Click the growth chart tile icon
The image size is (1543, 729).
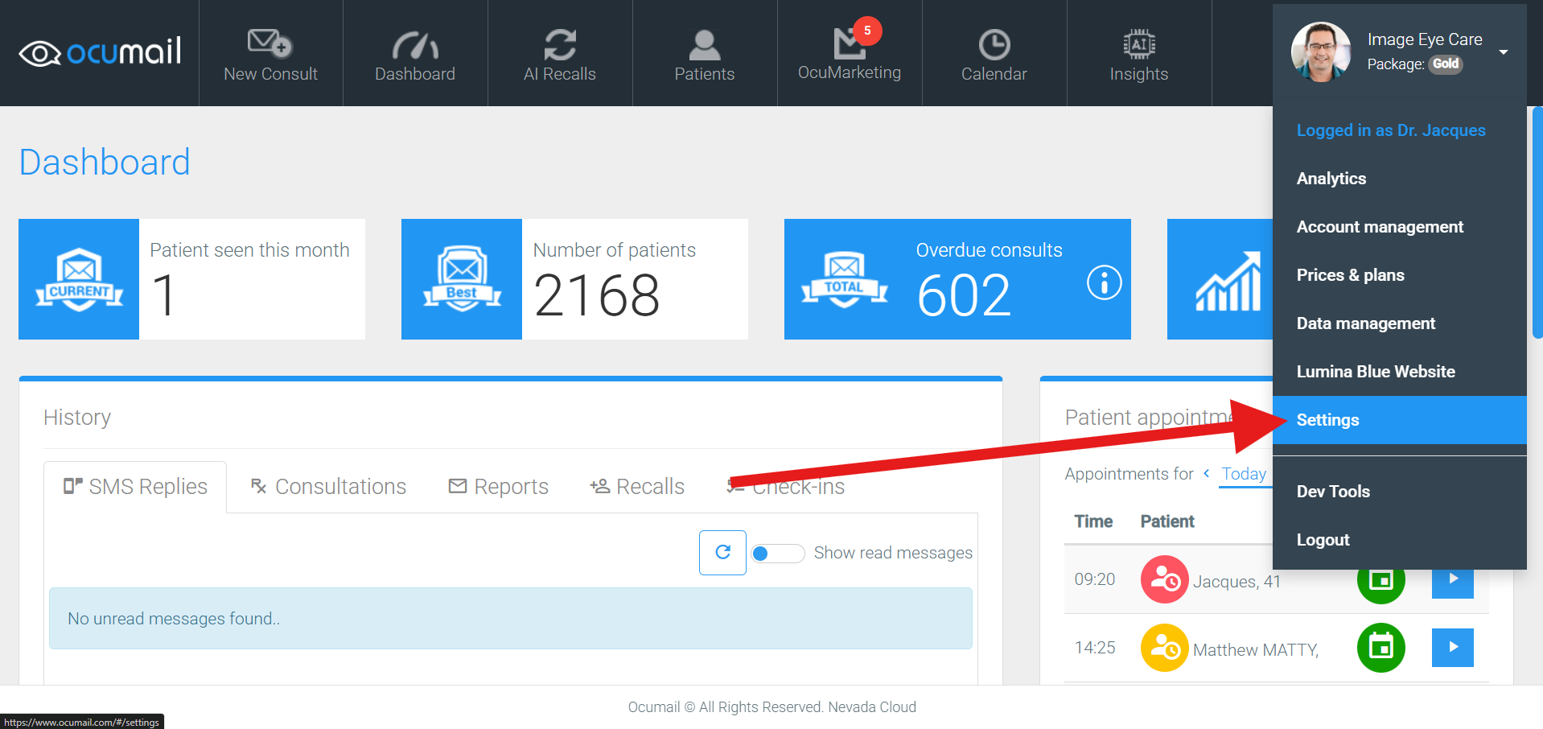click(x=1228, y=281)
